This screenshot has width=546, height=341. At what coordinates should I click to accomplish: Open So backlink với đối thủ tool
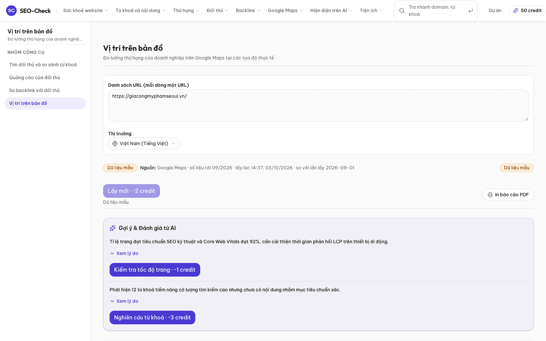click(45, 91)
